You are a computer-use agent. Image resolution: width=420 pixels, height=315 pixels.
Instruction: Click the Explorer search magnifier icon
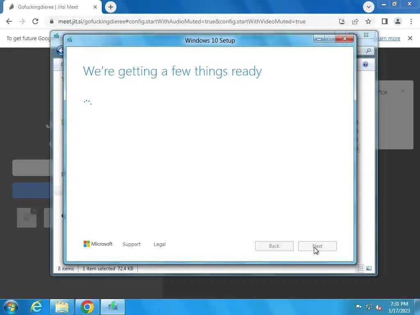369,50
